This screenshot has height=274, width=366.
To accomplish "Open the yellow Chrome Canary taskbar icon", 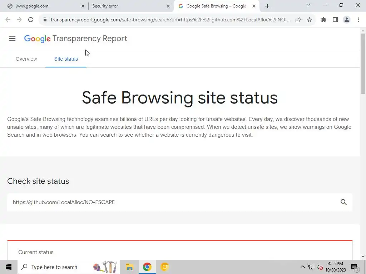I will (x=164, y=267).
